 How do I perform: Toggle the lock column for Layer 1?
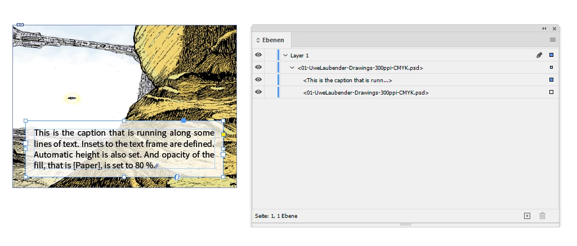270,55
